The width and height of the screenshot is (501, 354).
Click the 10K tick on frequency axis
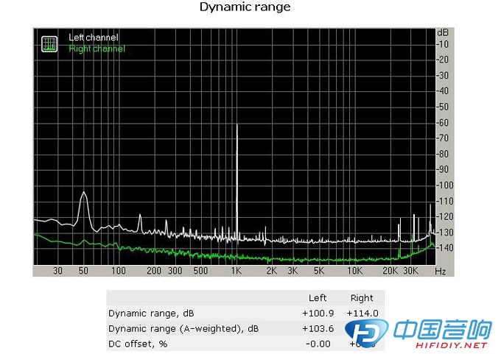coord(355,272)
